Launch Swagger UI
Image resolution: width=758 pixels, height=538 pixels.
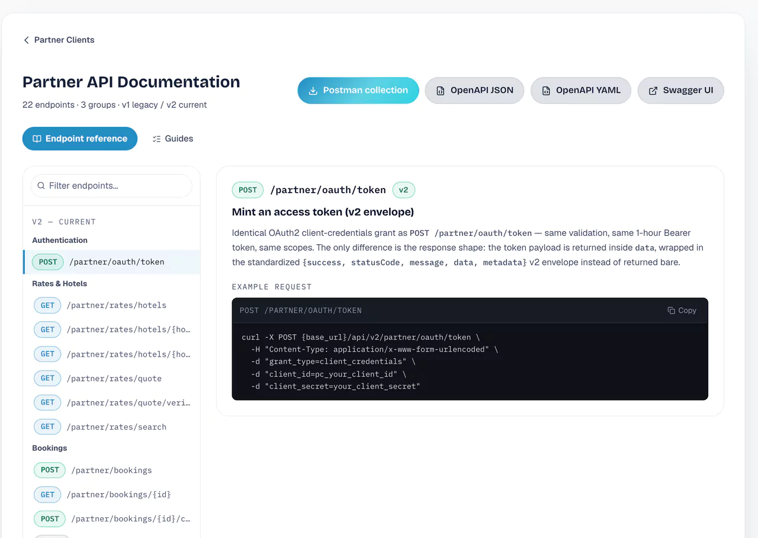(x=681, y=91)
